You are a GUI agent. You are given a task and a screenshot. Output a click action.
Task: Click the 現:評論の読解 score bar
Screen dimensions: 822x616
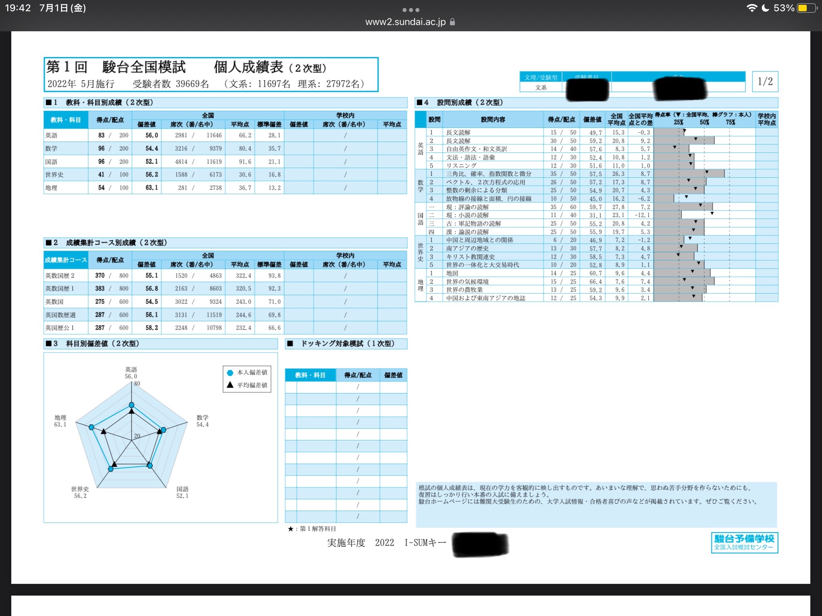click(683, 207)
